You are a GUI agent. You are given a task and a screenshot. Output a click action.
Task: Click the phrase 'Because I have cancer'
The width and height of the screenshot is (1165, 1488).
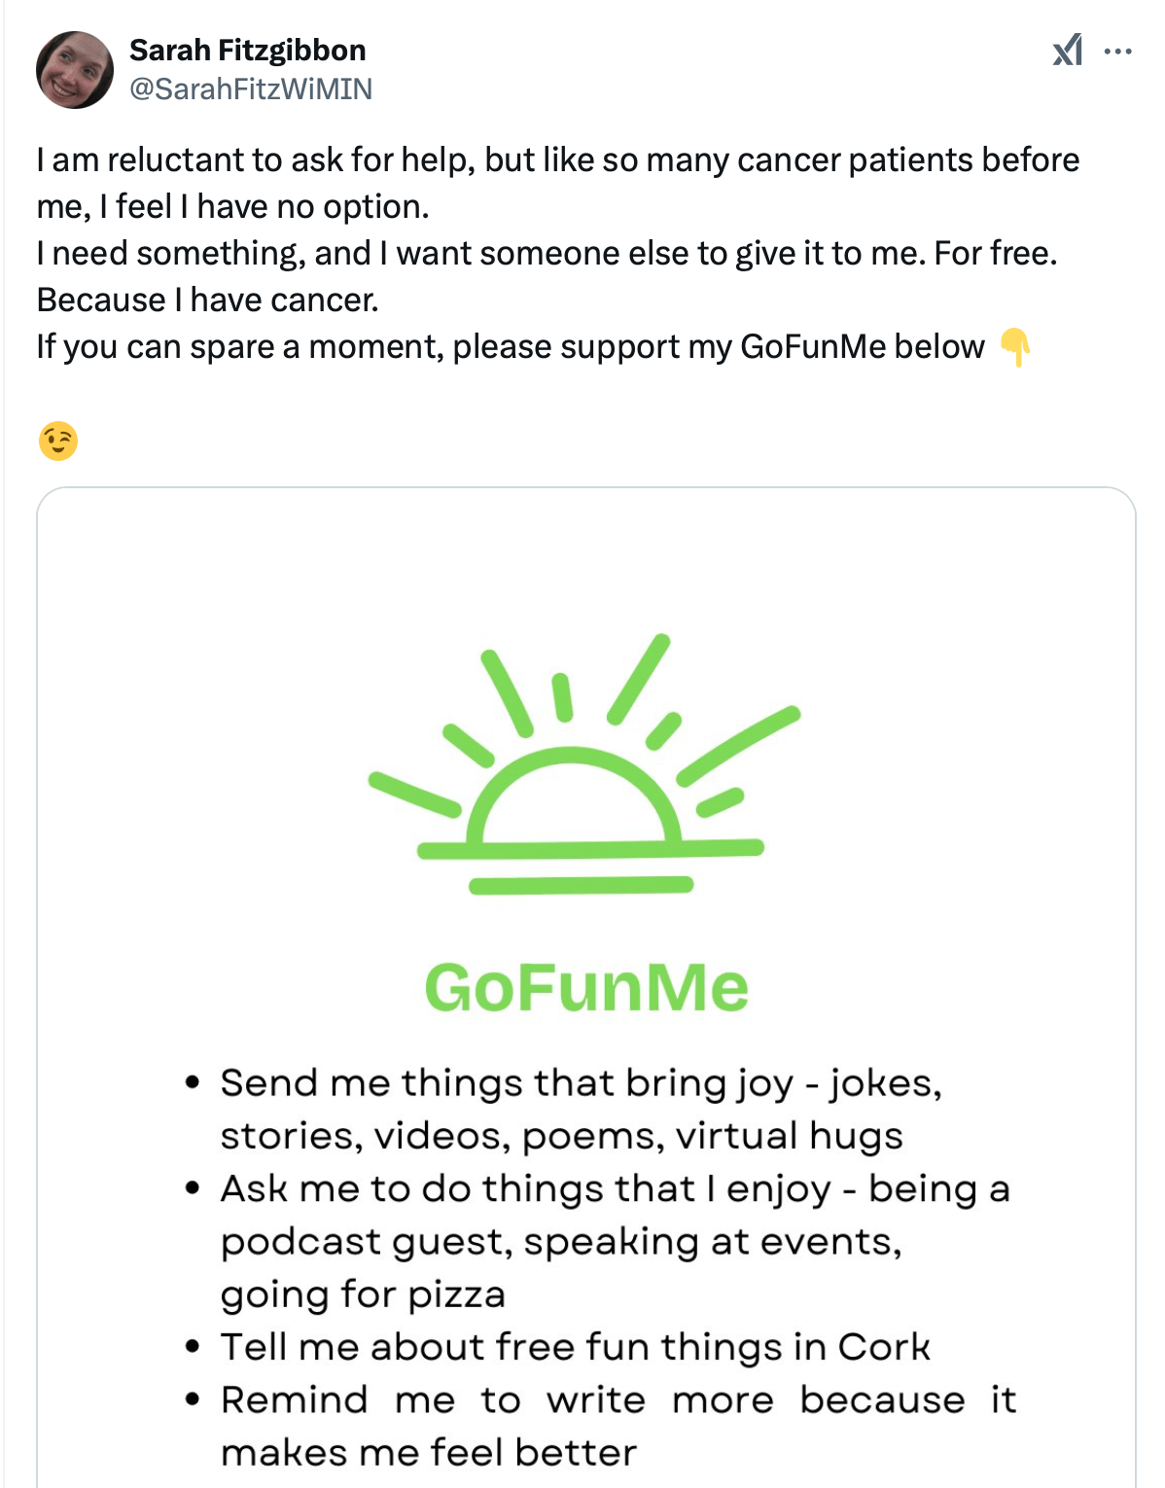coord(208,300)
